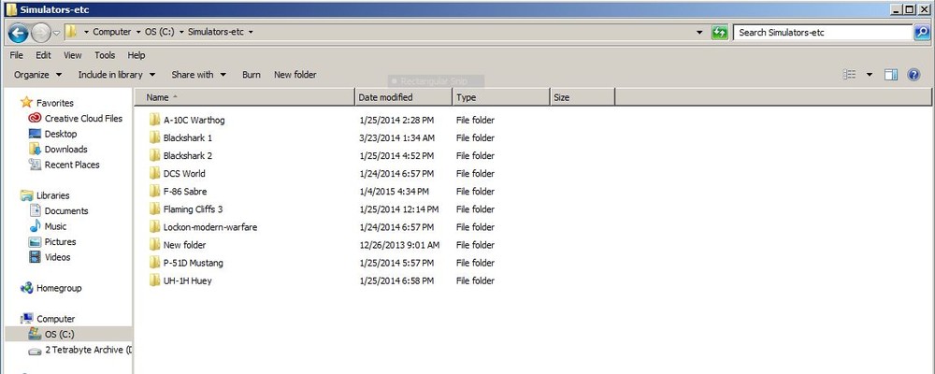
Task: Click the search magnifier icon
Action: coord(922,32)
